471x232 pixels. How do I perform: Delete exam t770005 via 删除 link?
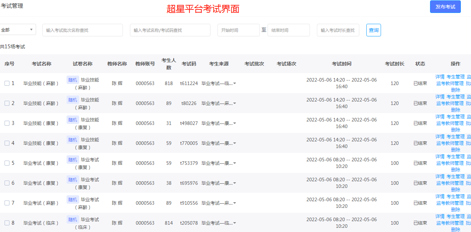point(456,150)
